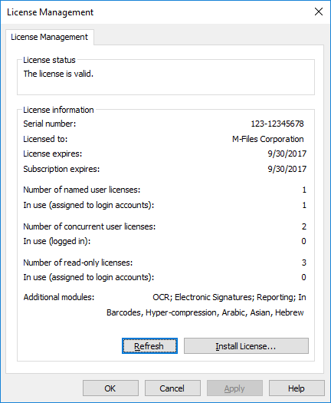Click the M-Files Corporation licensee text
331x403 pixels.
pos(268,139)
